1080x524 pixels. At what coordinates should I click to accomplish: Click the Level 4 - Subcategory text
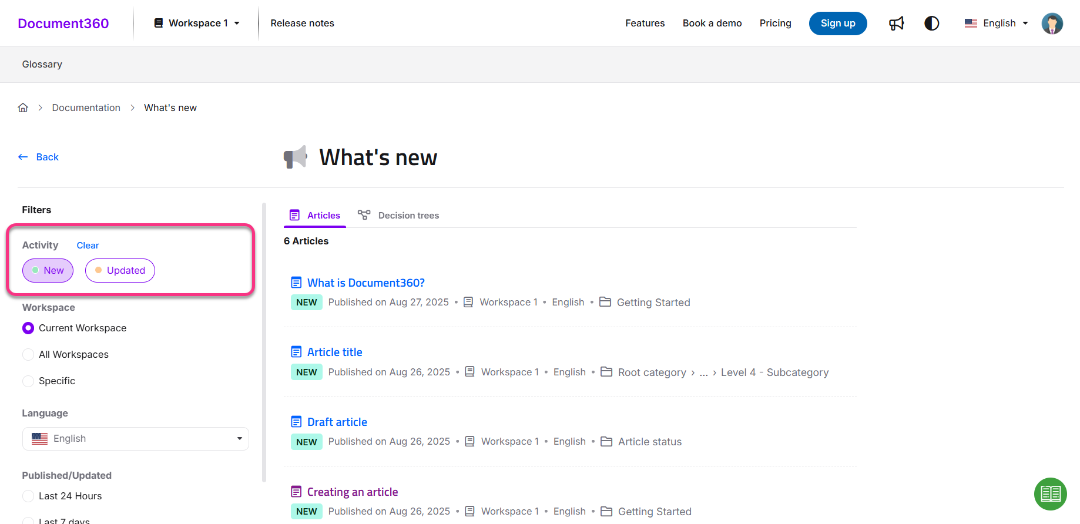(x=774, y=372)
